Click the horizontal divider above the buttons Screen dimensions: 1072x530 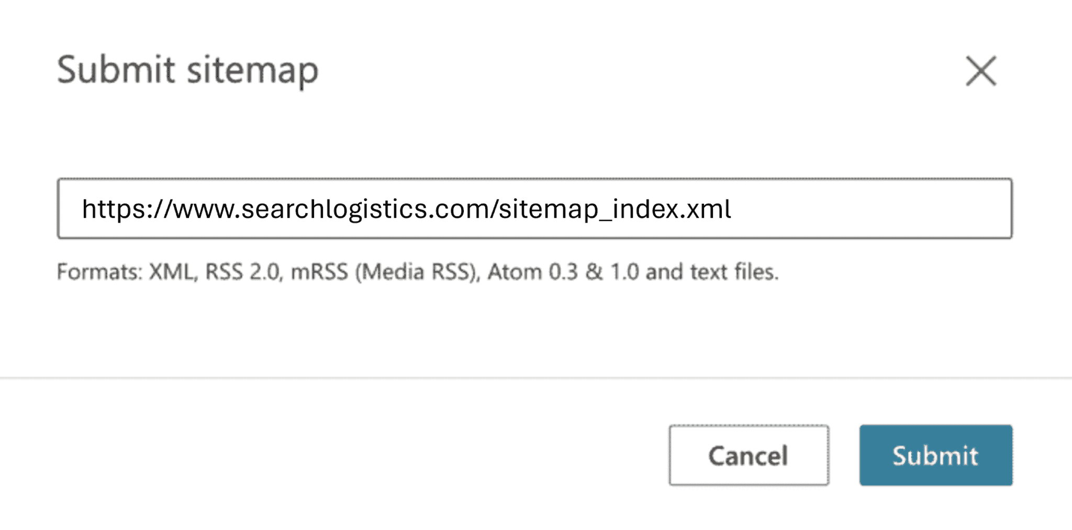tap(536, 377)
